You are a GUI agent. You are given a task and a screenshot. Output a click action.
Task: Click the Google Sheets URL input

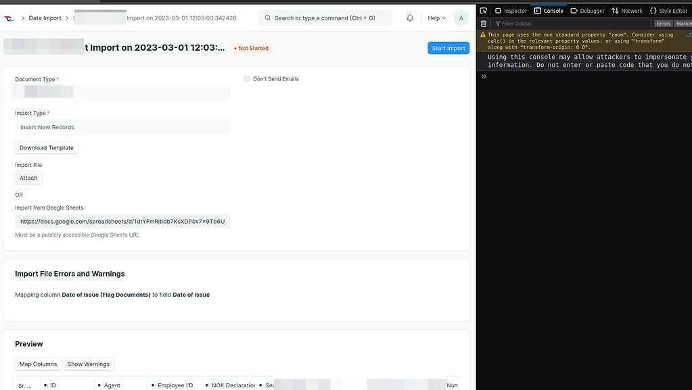[x=122, y=221]
